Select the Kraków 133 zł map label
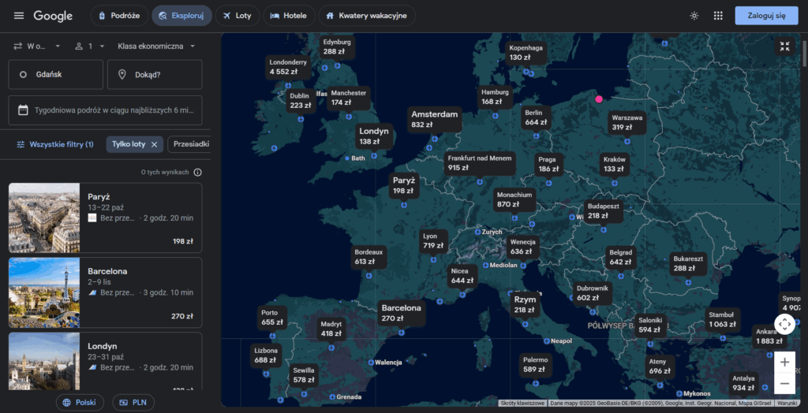 614,164
